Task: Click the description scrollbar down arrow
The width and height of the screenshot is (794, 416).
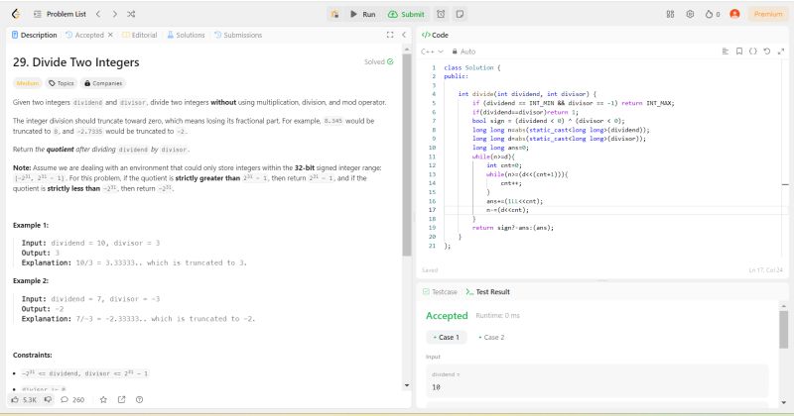Action: click(x=407, y=385)
